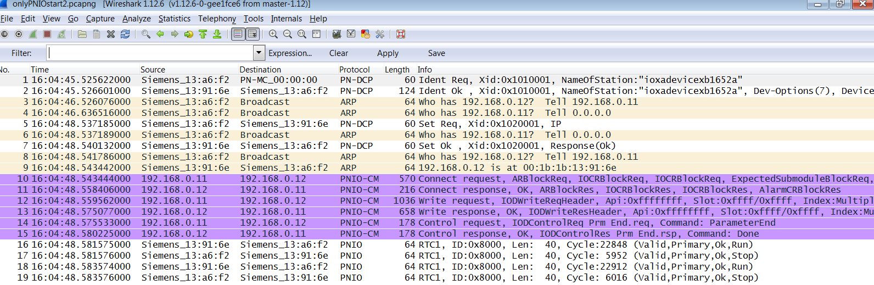Click the Filter: button
874x285 pixels.
[x=21, y=53]
